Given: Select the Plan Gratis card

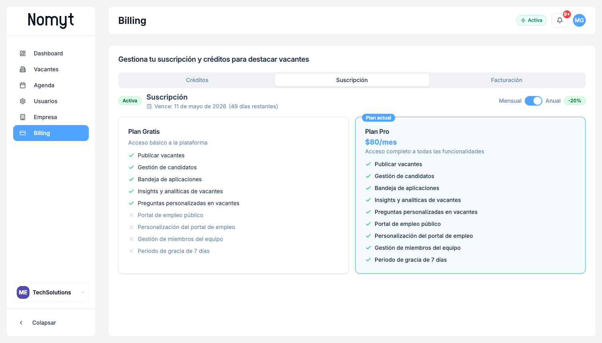Looking at the screenshot, I should click(233, 195).
